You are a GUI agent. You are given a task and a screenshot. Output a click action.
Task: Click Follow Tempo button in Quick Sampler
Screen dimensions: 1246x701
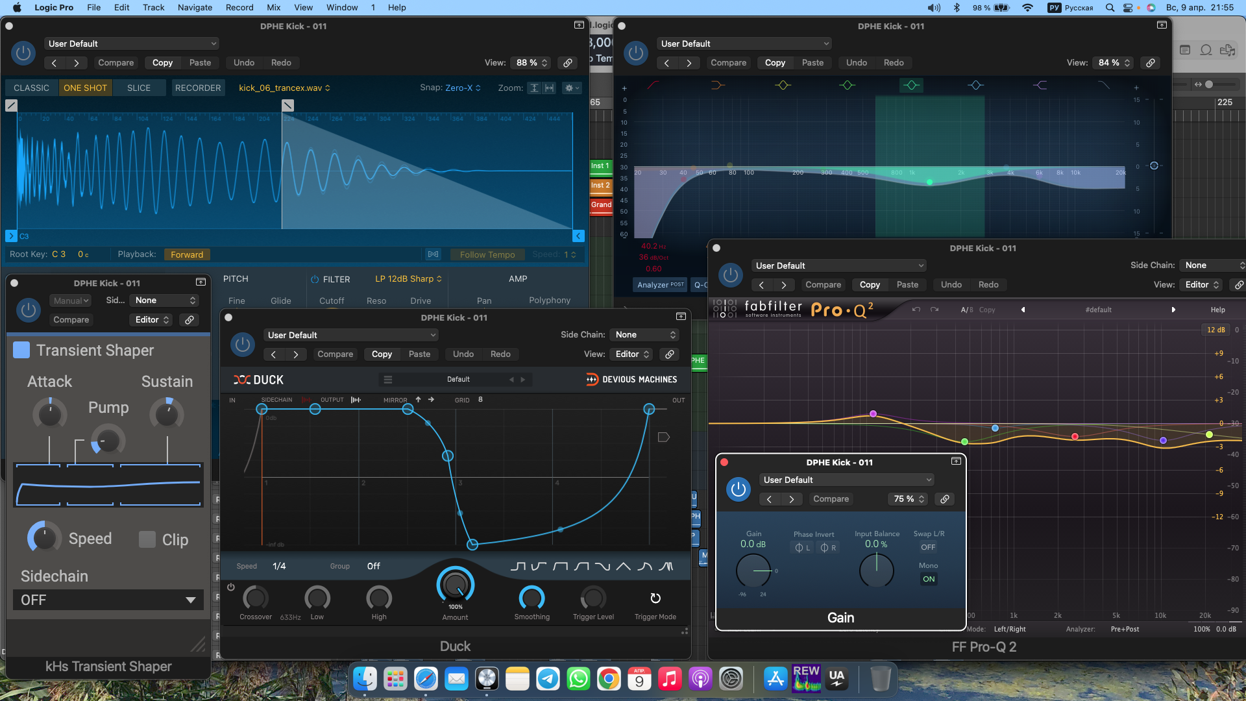487,254
